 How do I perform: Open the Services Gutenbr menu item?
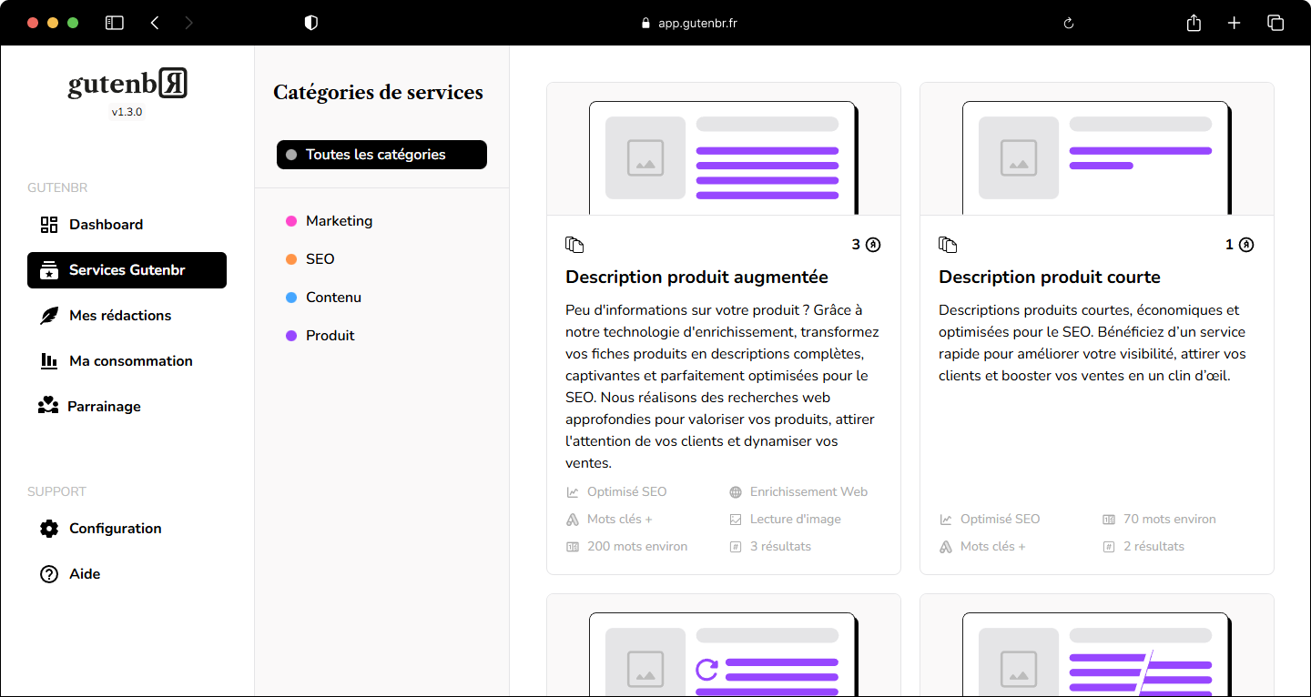tap(127, 270)
